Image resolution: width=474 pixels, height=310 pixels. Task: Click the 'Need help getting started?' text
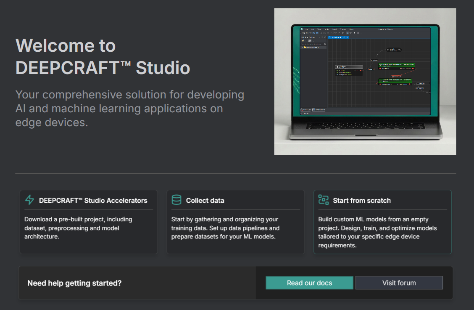tap(74, 283)
